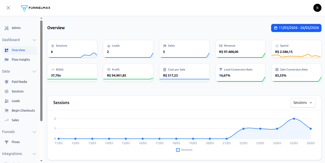325x163 pixels.
Task: Collapse the Data section chevron
Action: coord(34,72)
